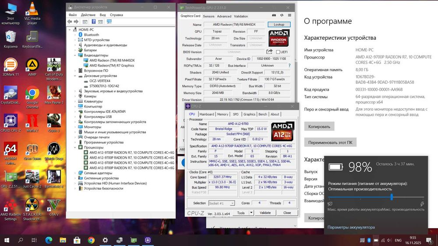Launch Crysis 3 desktop icon

click(x=54, y=123)
